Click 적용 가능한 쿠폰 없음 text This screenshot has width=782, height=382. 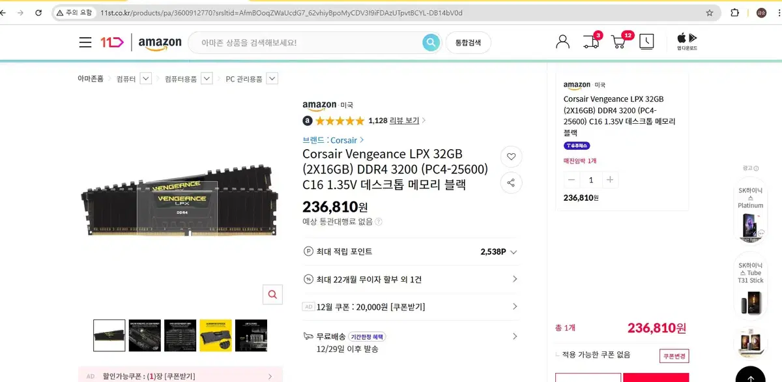(x=596, y=355)
